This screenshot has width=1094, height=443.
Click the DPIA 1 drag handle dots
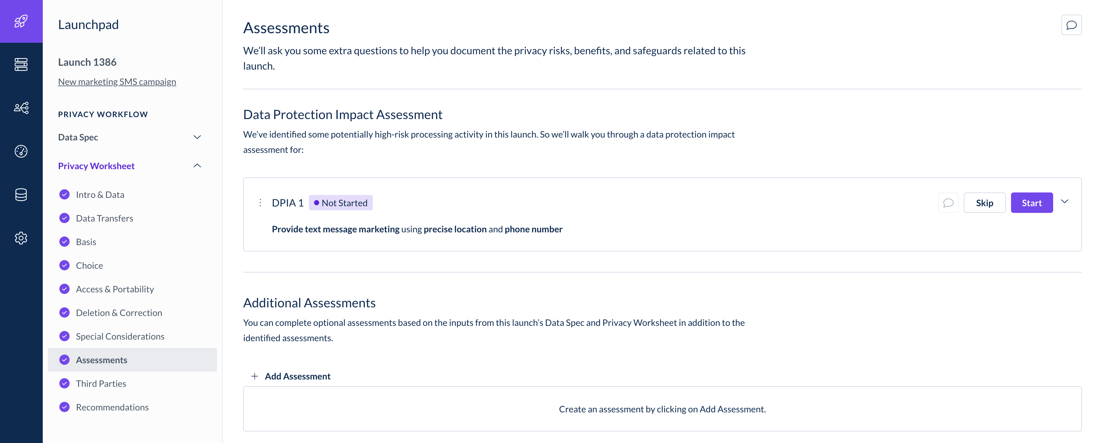[x=260, y=203]
